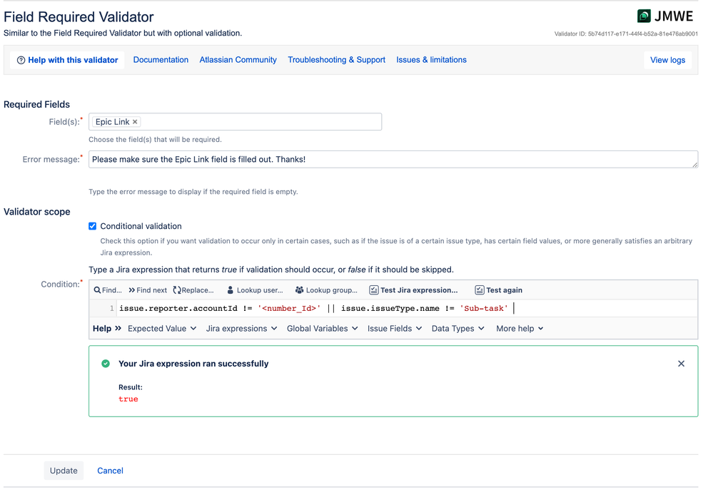Click the View logs button
This screenshot has width=713, height=502.
[x=667, y=60]
